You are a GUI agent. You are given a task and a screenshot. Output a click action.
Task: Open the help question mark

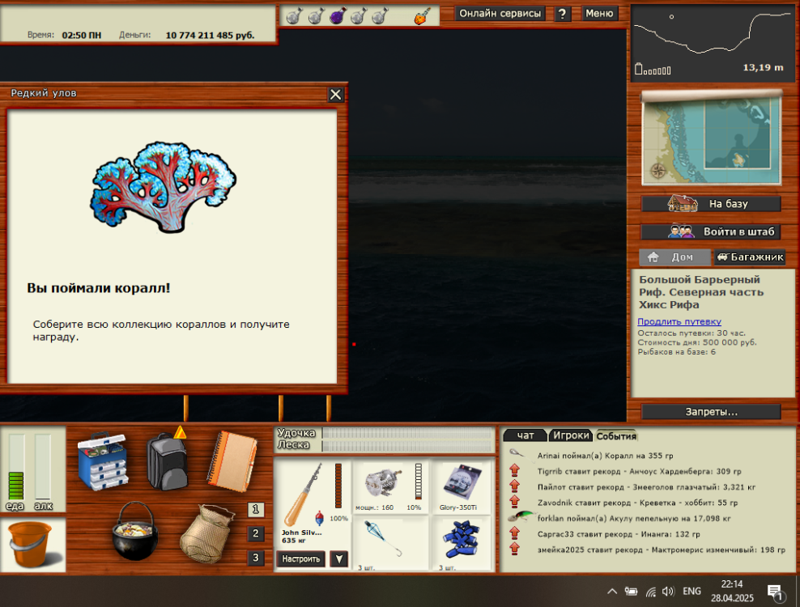[x=562, y=14]
